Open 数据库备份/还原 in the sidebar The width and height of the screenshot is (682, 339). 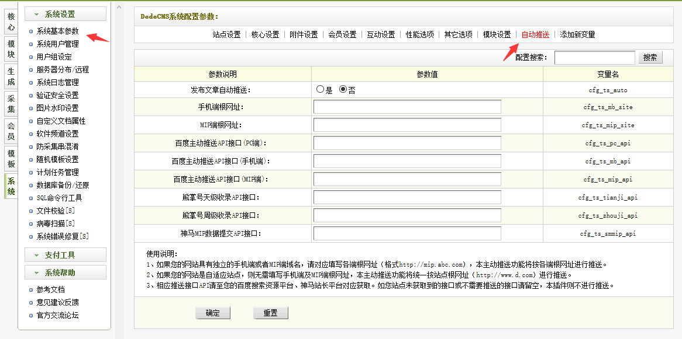click(63, 185)
